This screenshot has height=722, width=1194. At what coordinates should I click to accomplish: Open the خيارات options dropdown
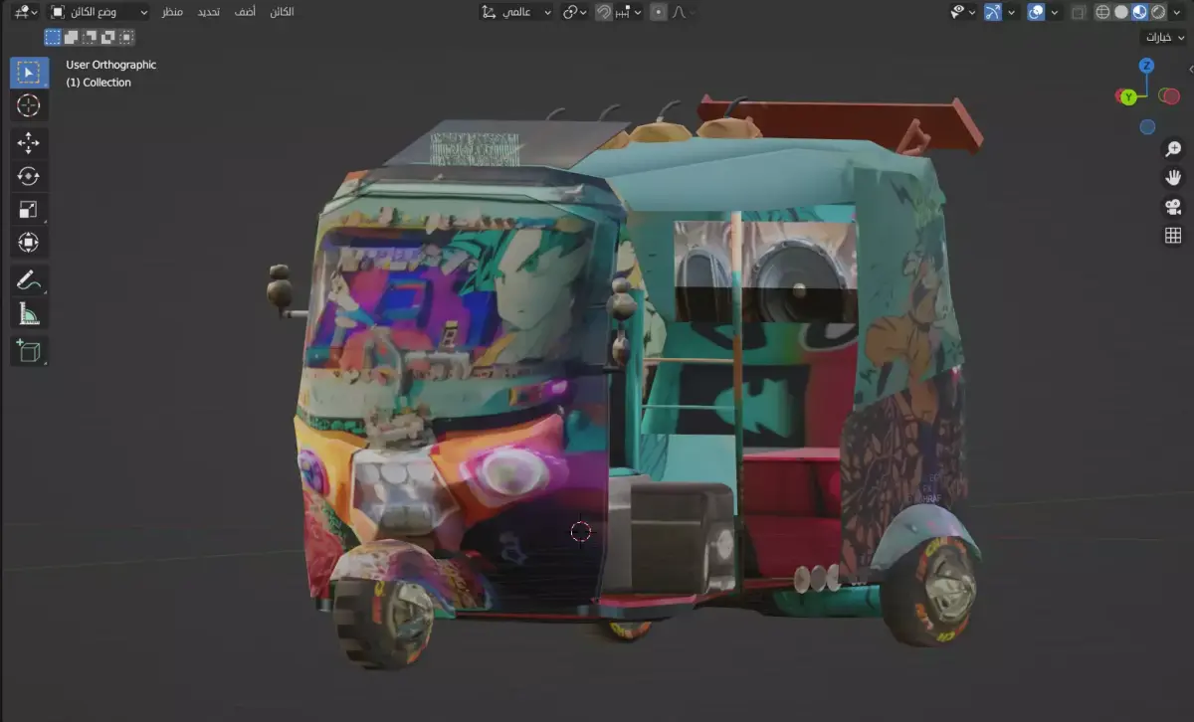(1164, 37)
